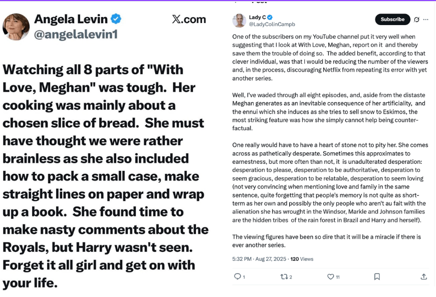Image resolution: width=436 pixels, height=297 pixels.
Task: Repost Lady C's post
Action: (284, 276)
